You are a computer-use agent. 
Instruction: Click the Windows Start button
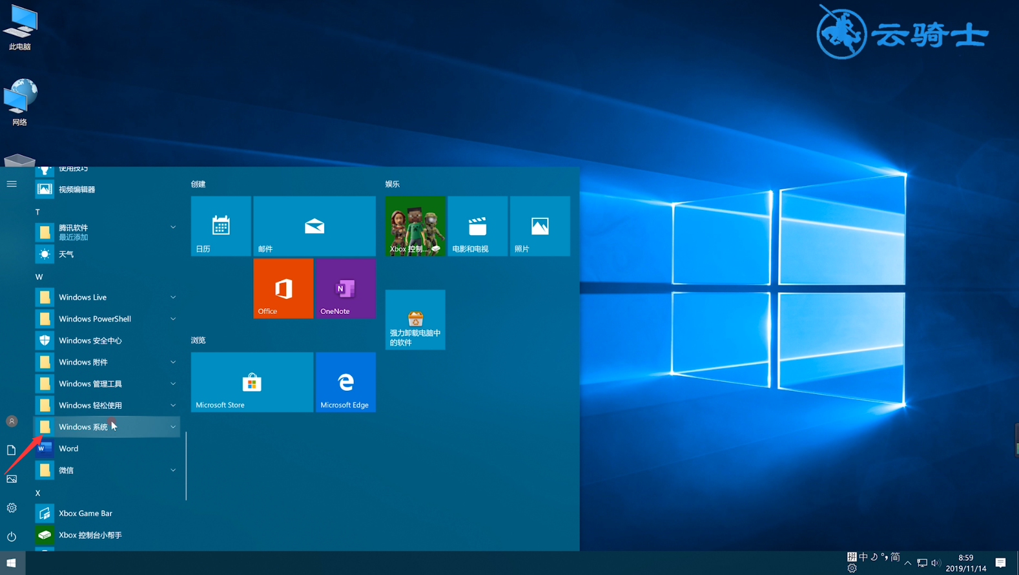coord(12,563)
